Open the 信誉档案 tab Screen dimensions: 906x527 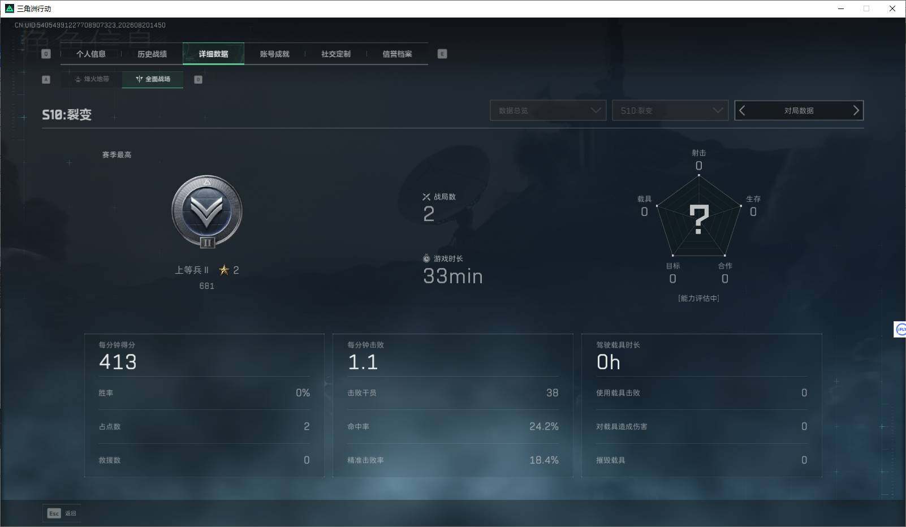coord(397,54)
